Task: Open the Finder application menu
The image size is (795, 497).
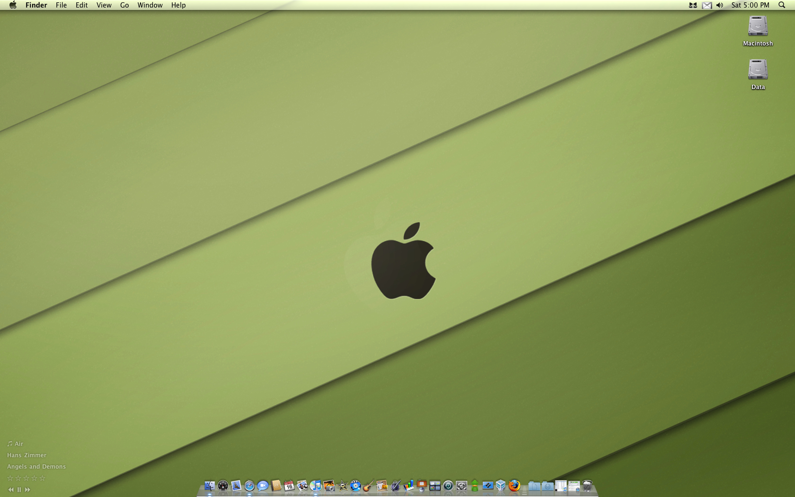Action: pos(36,5)
